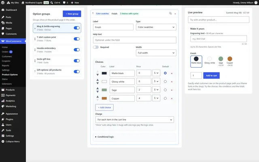Click the Users person icon
This screenshot has width=259, height=162.
(x=3, y=125)
